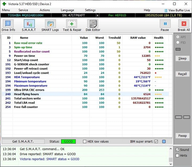192x167 pixels.
Task: Open the Help menu
Action: (x=147, y=10)
